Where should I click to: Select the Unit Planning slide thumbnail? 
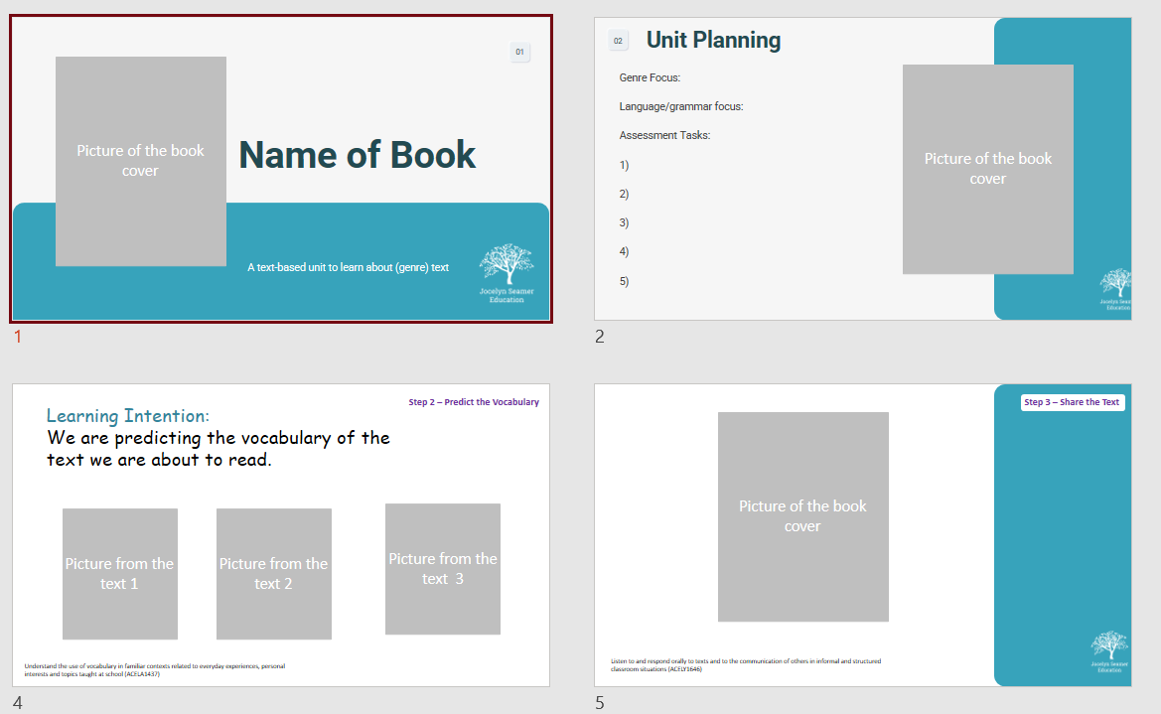[863, 169]
